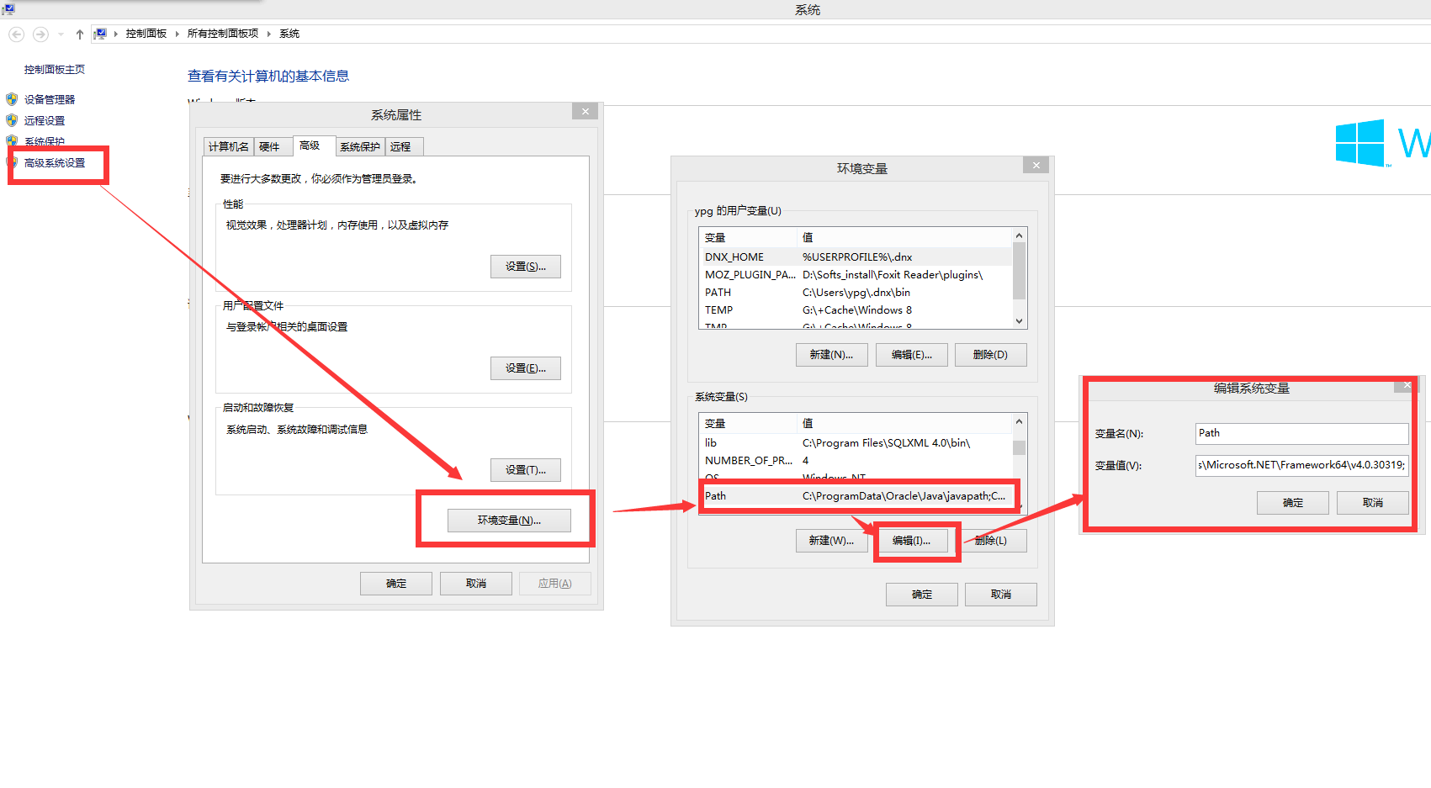Open the 远程 tab in 系统属性
Image resolution: width=1431 pixels, height=788 pixels.
coord(400,147)
